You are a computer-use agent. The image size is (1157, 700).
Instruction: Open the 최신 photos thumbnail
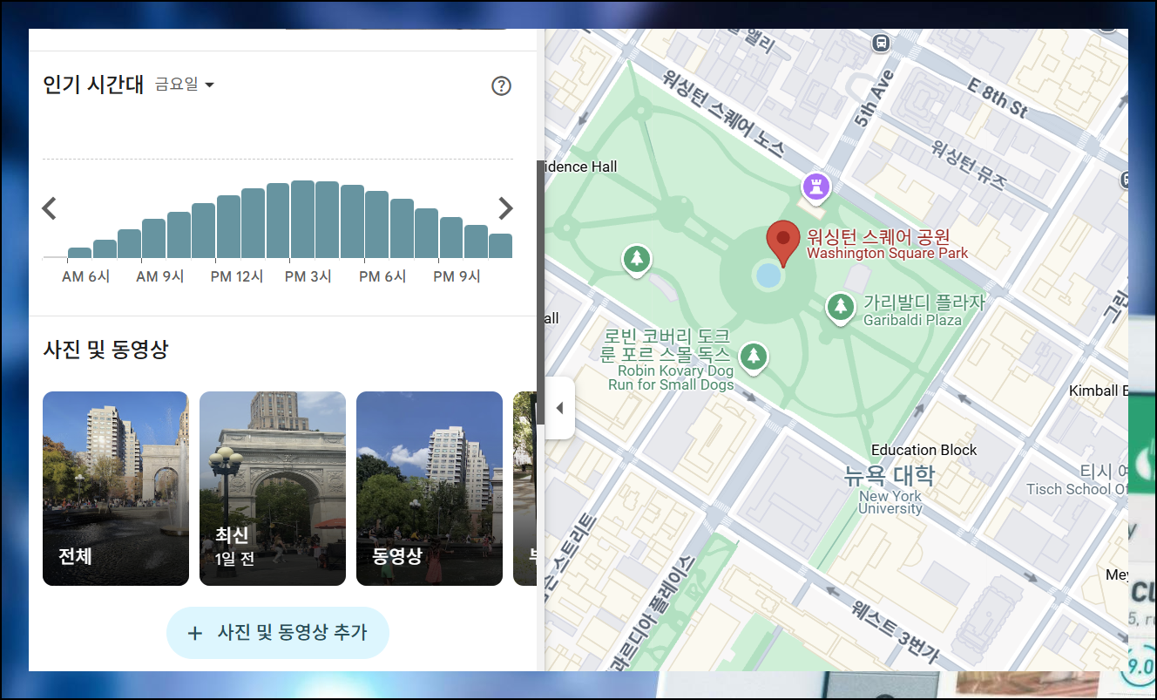pyautogui.click(x=273, y=488)
